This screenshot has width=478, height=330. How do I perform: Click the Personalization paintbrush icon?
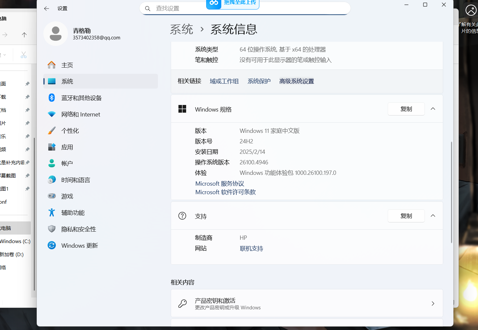(52, 131)
